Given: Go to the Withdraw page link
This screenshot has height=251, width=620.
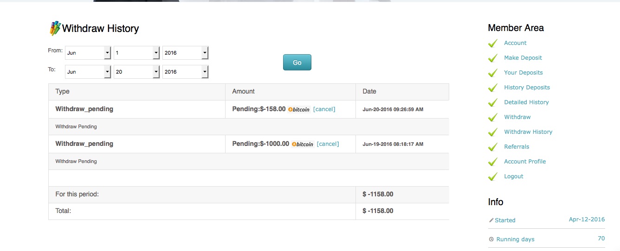Looking at the screenshot, I should [517, 117].
